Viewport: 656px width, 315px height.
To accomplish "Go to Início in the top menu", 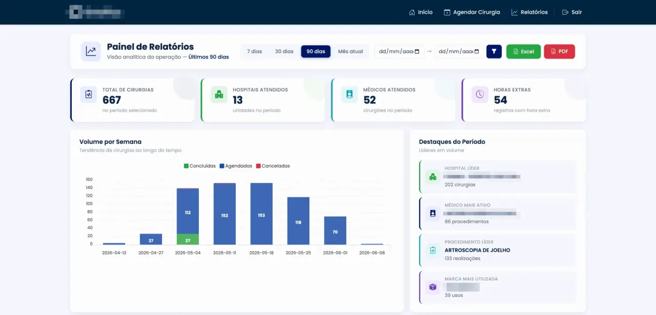I will click(x=421, y=12).
